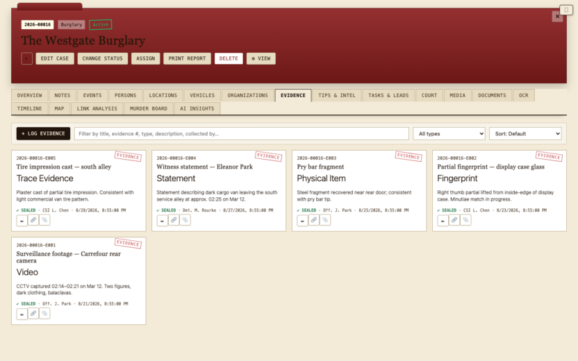Click evidence number 2026-00016-E003
The height and width of the screenshot is (361, 578).
[317, 158]
